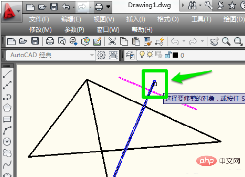
Task: Click Redo arrow in standard toolbar
Action: [x=193, y=41]
